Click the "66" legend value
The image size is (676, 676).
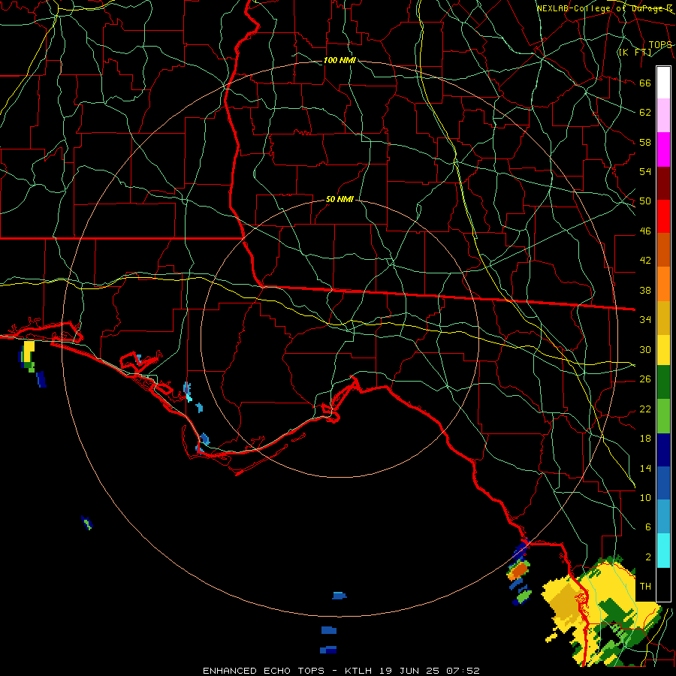point(645,83)
